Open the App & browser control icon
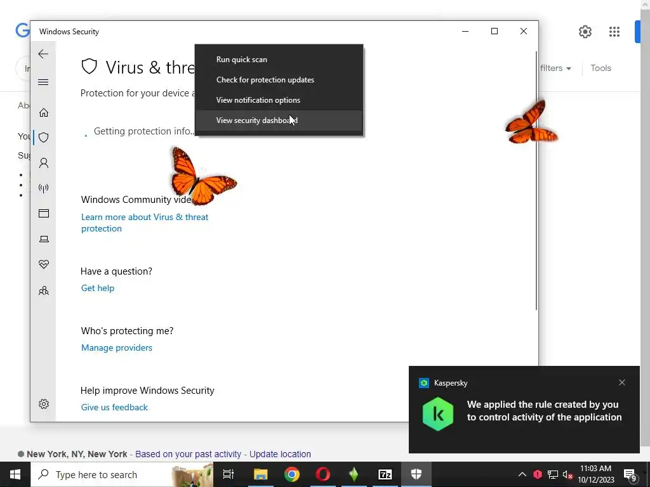This screenshot has width=650, height=487. pos(44,213)
